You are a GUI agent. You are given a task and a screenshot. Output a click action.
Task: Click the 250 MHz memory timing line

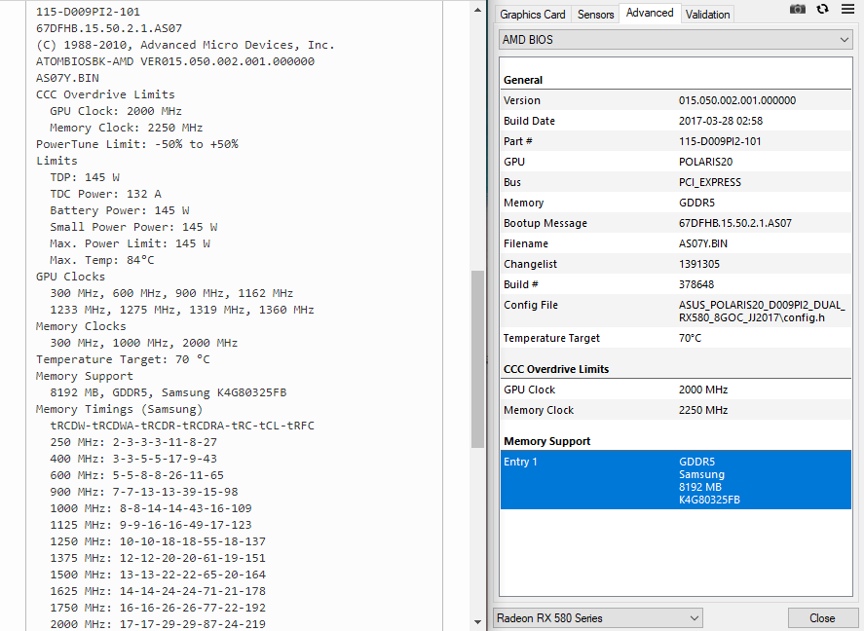point(133,441)
